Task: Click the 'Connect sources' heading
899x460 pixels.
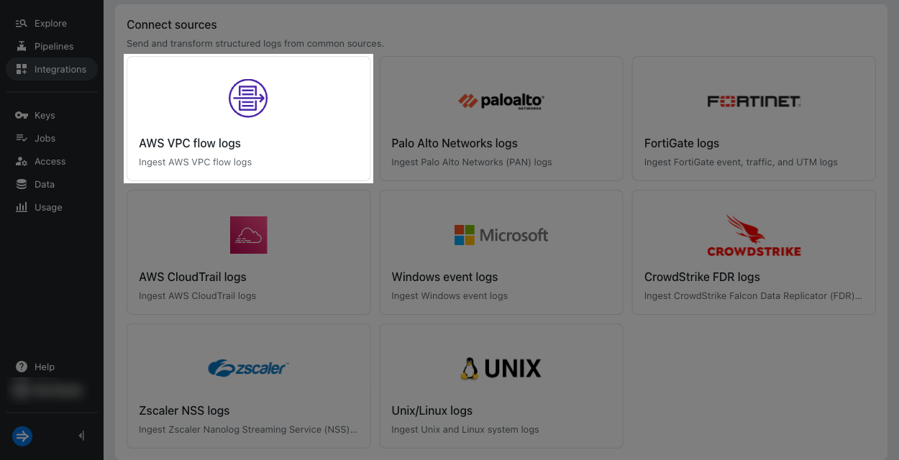Action: (172, 25)
